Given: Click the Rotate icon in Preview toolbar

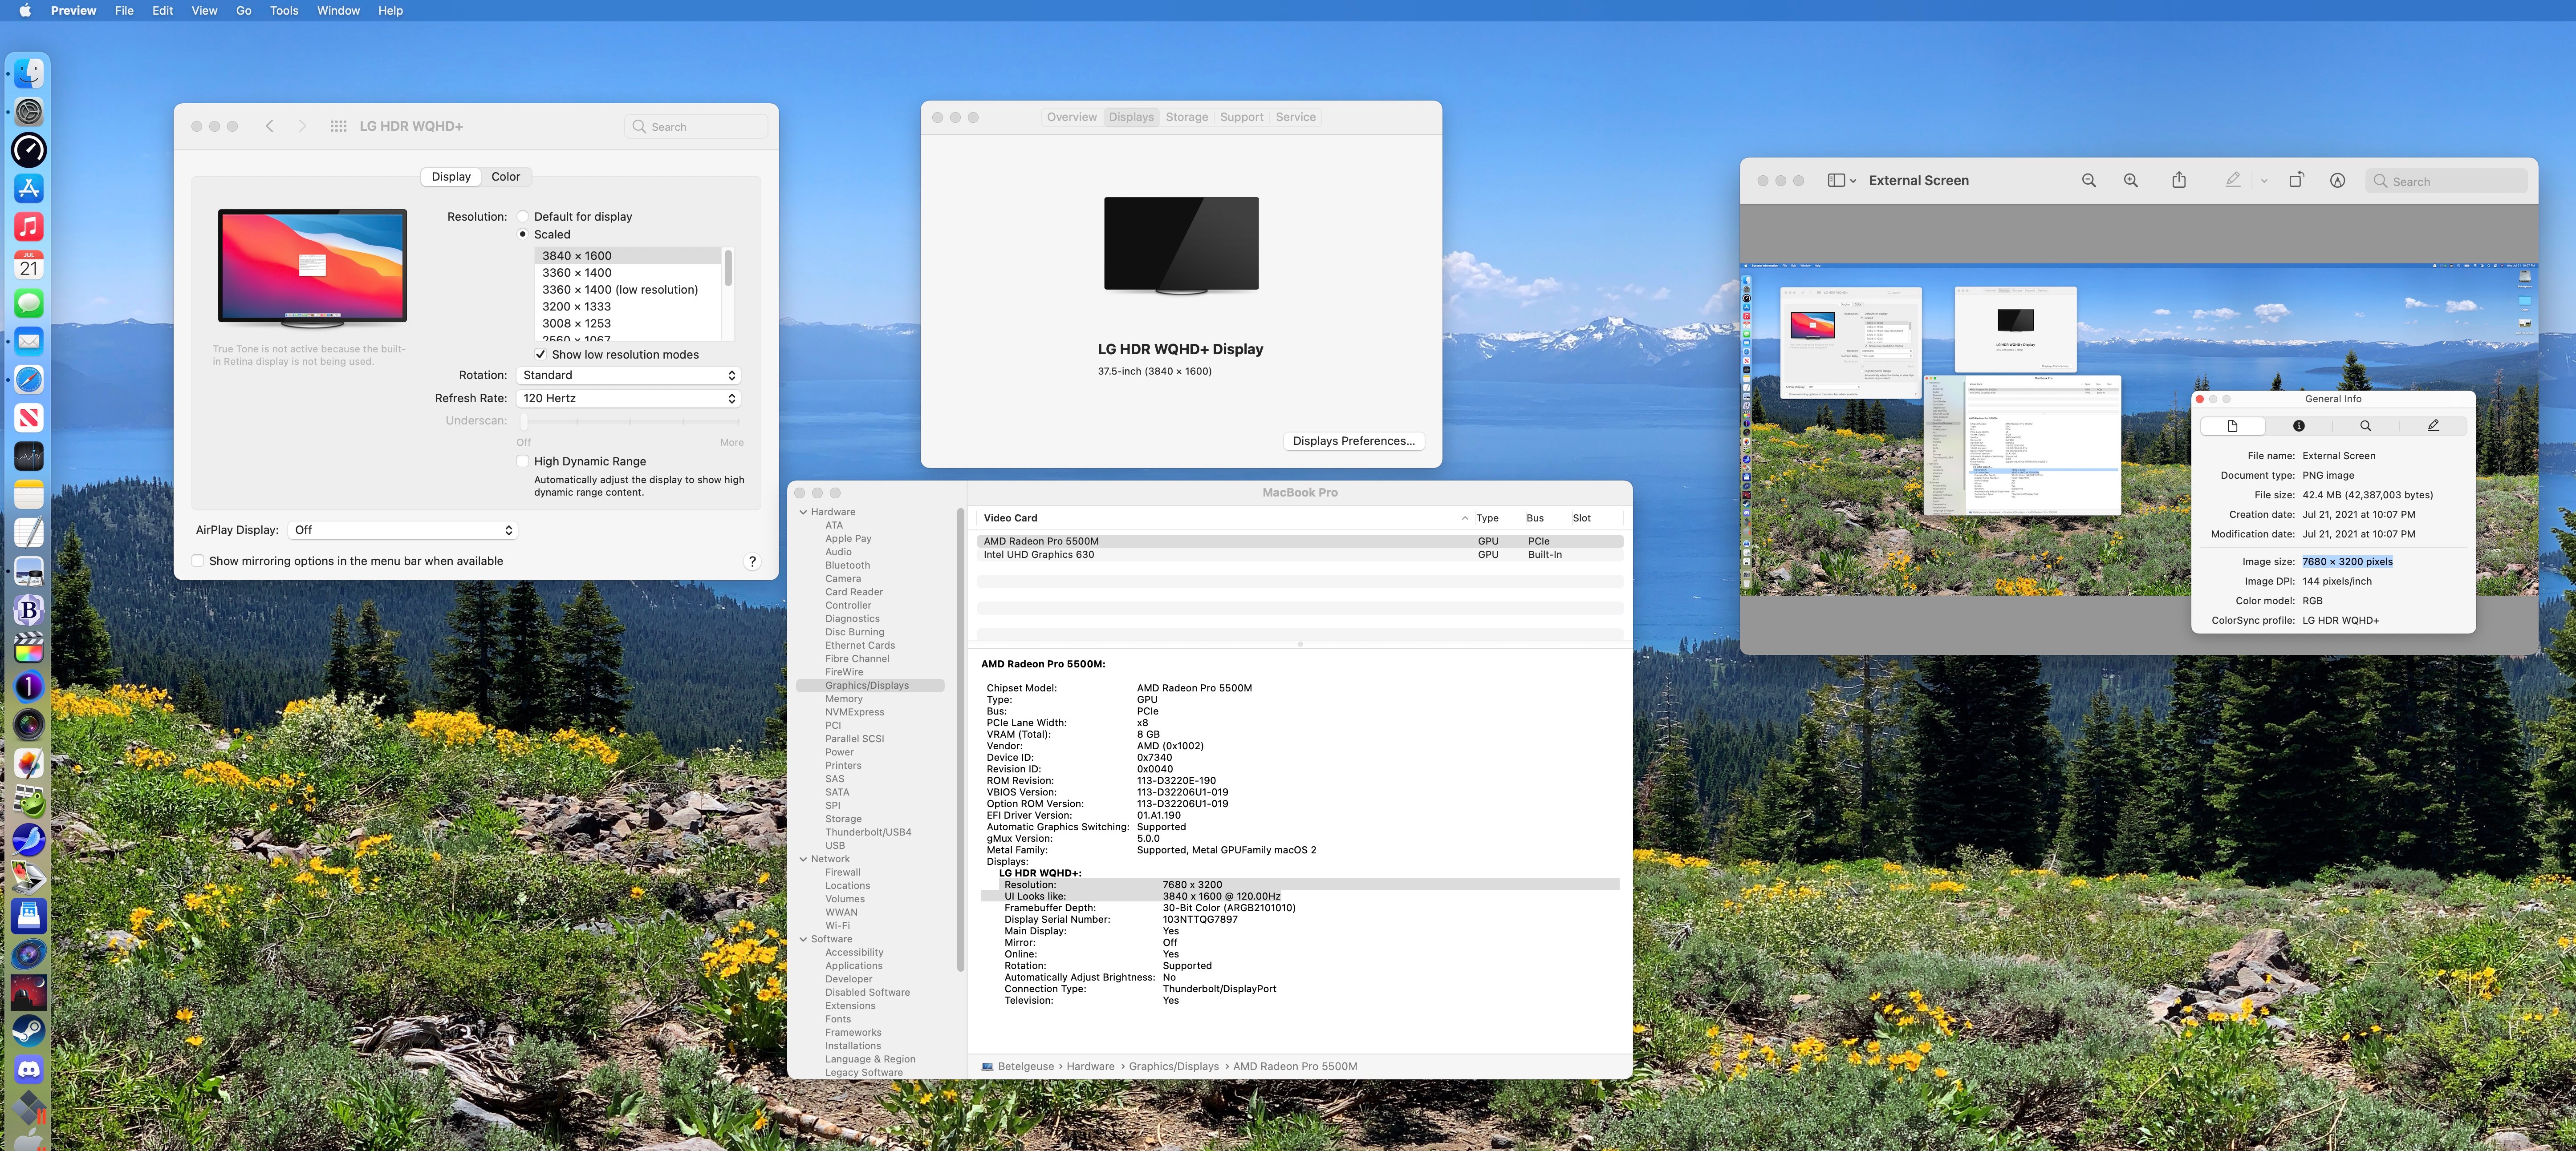Looking at the screenshot, I should [x=2296, y=181].
